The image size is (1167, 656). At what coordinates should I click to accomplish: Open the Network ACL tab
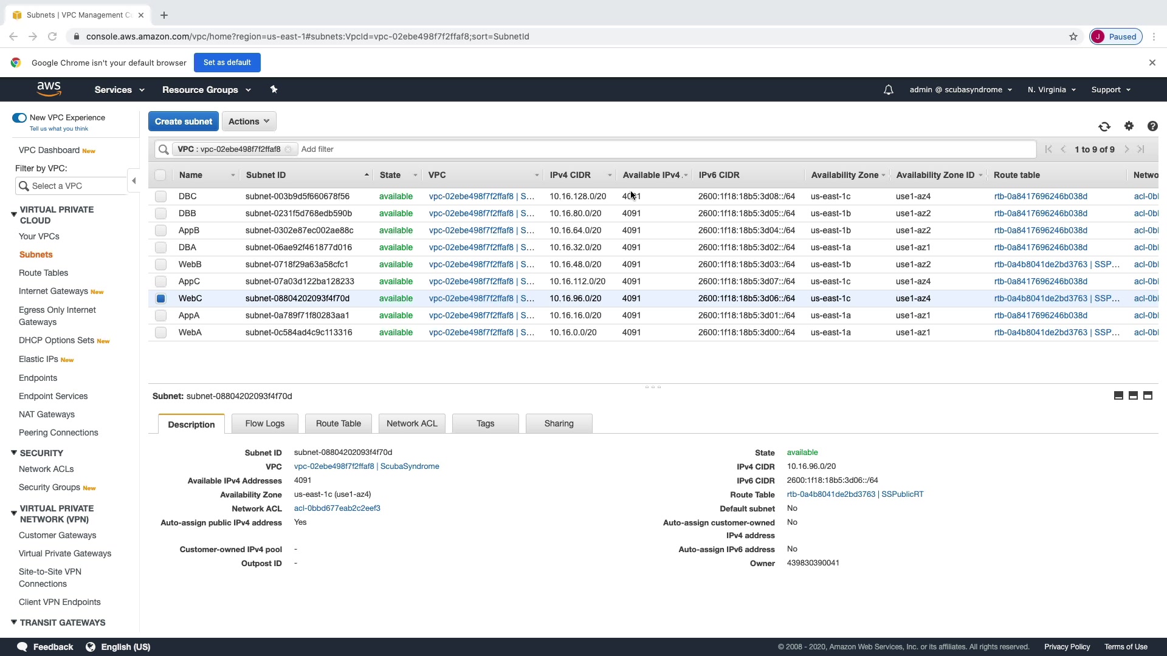[411, 423]
